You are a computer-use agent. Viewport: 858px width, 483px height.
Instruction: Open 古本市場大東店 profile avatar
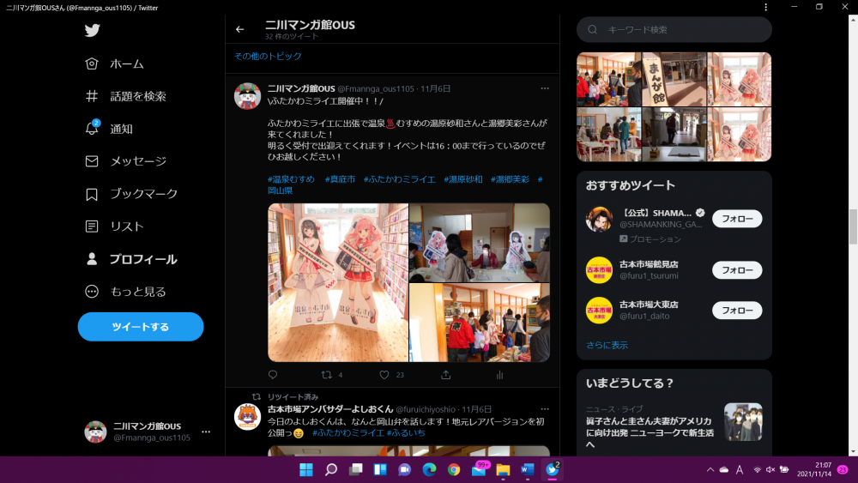pyautogui.click(x=599, y=311)
